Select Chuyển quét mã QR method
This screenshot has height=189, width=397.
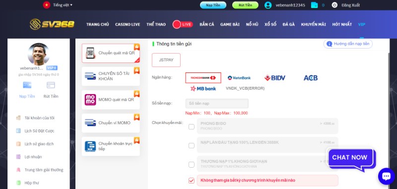(111, 53)
